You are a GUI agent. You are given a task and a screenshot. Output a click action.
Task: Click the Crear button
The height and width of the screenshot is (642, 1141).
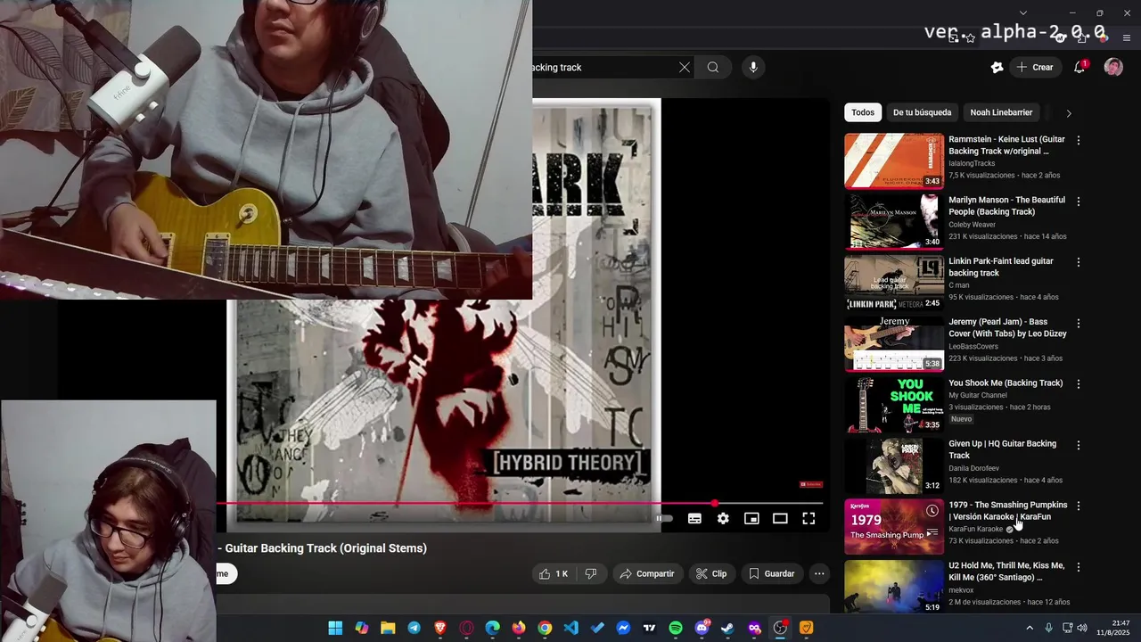click(x=1035, y=67)
